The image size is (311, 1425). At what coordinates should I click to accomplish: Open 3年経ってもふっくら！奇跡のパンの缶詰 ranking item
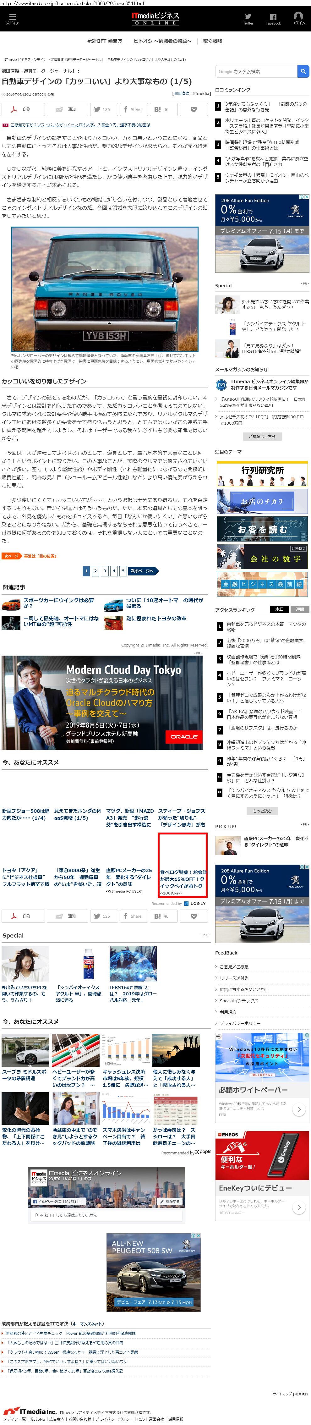point(266,107)
